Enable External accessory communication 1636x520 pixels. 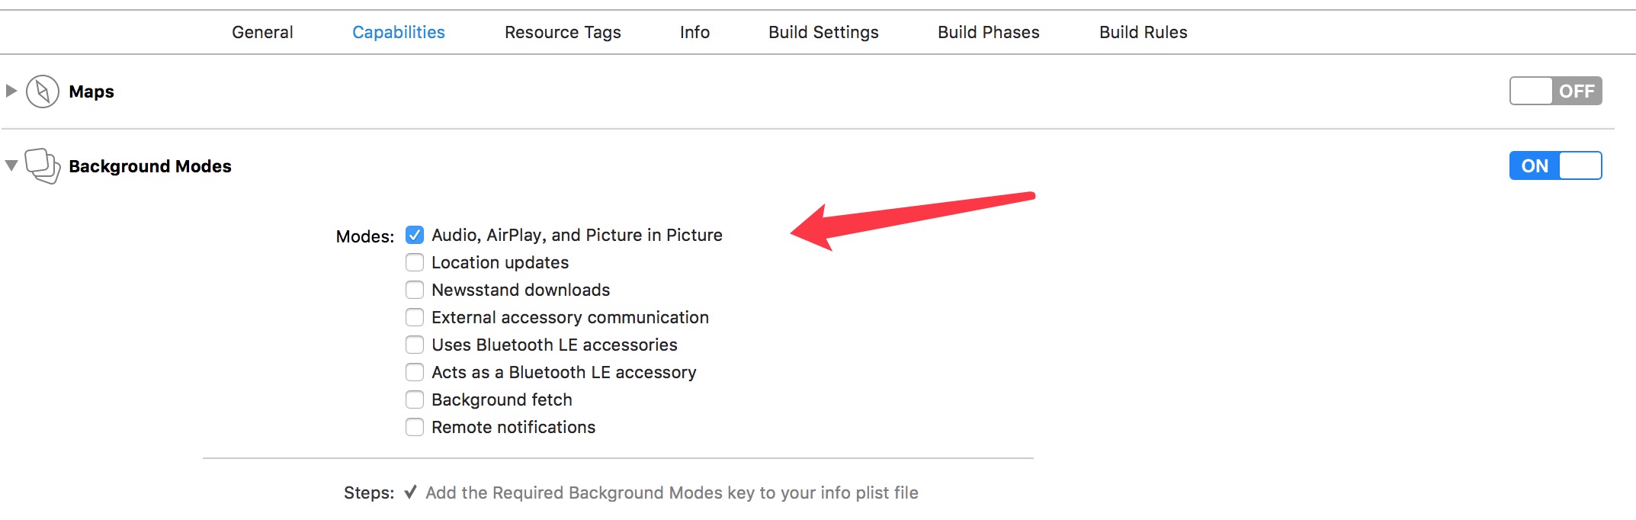click(415, 317)
